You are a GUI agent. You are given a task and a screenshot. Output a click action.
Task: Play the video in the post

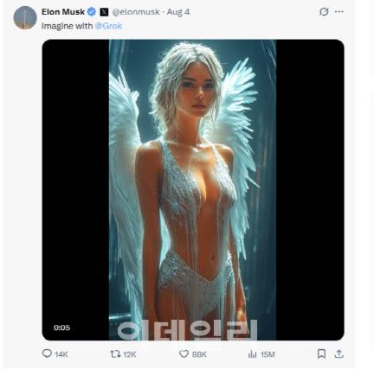pos(193,190)
